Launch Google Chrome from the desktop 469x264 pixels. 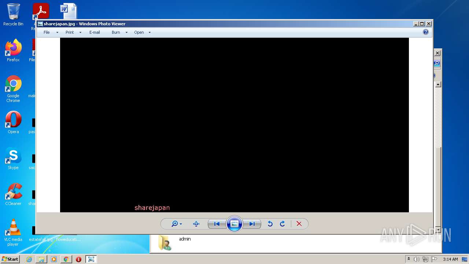point(13,89)
